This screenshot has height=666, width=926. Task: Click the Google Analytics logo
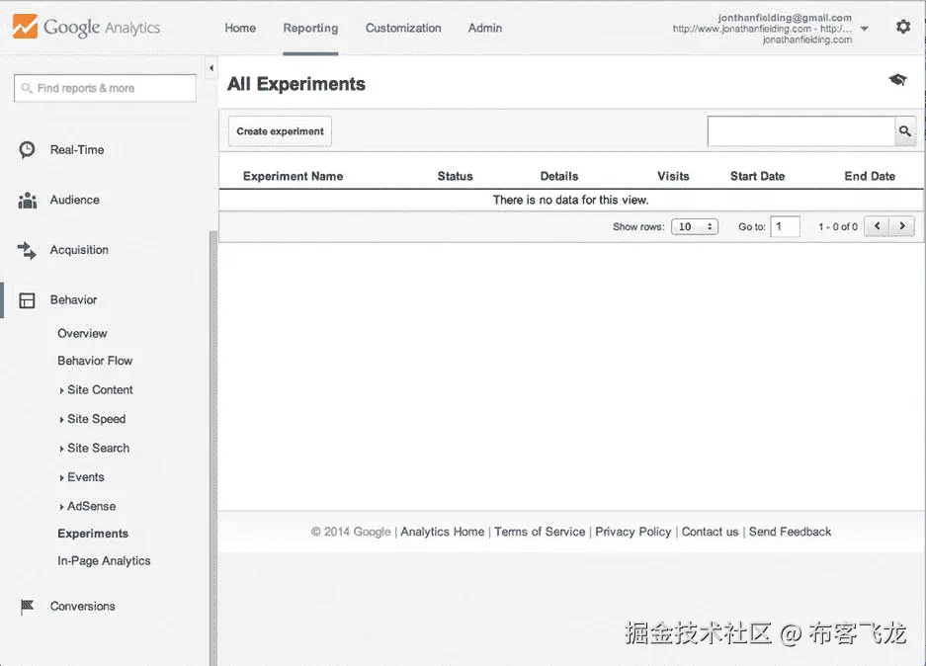[x=86, y=27]
